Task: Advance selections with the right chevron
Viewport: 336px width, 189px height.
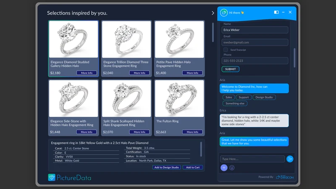Action: click(x=213, y=13)
